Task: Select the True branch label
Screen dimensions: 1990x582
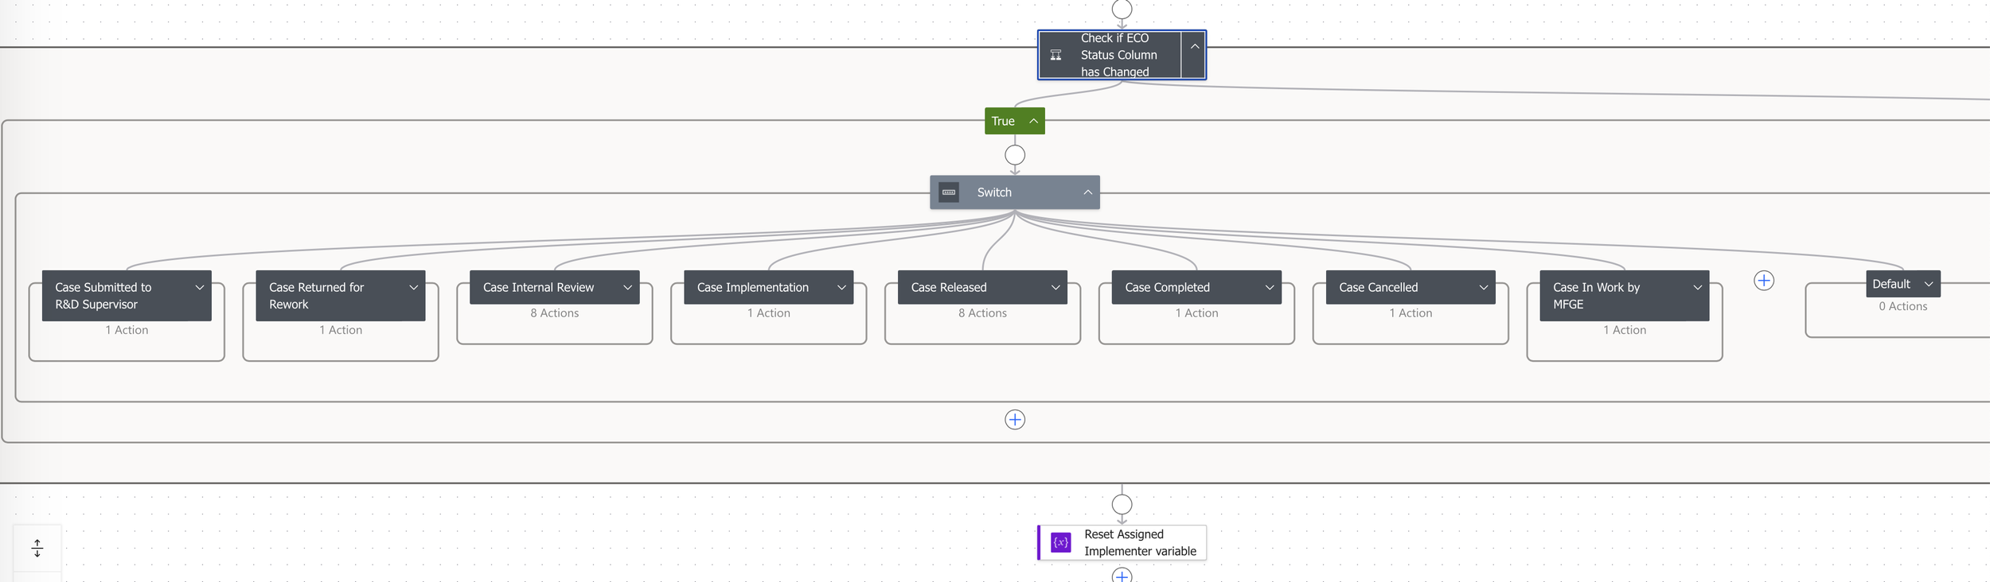Action: 1003,121
